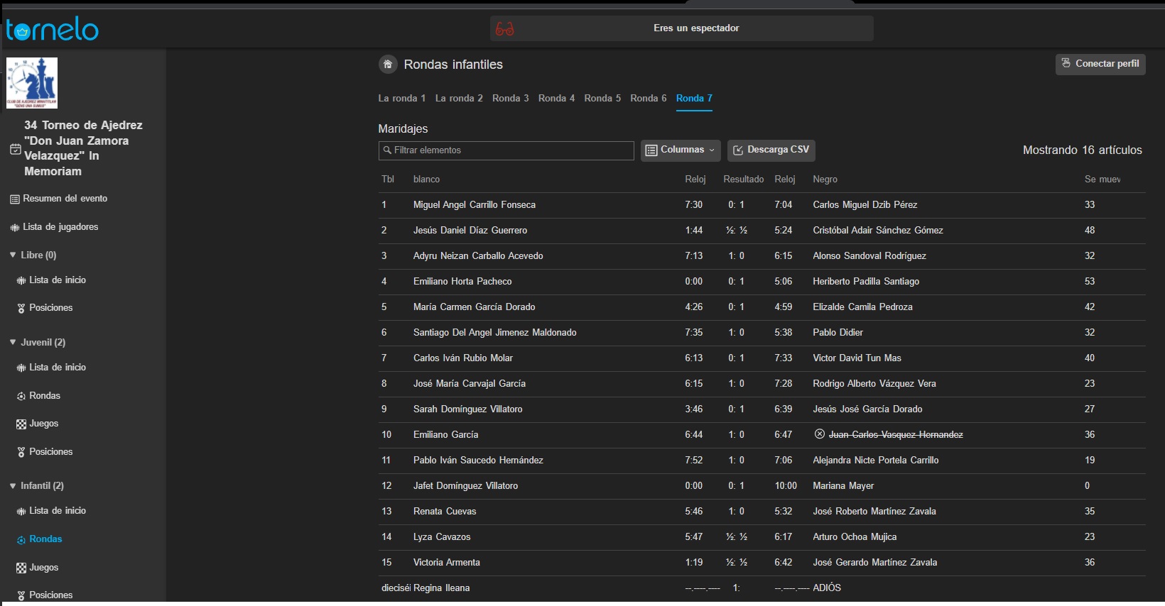Switch to the Ronda 6 tab
The height and width of the screenshot is (606, 1165).
coord(648,98)
